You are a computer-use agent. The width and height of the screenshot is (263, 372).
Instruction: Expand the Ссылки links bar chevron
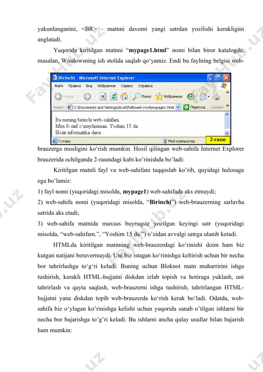point(227,106)
